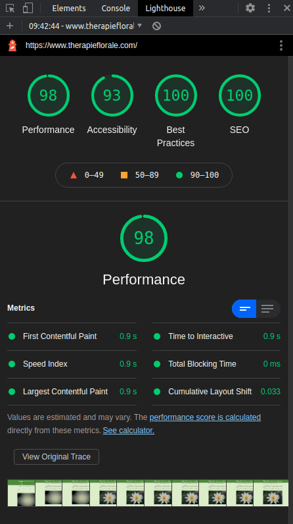This screenshot has width=293, height=524.
Task: Open the report selector dropdown 09:42:44
Action: (85, 26)
